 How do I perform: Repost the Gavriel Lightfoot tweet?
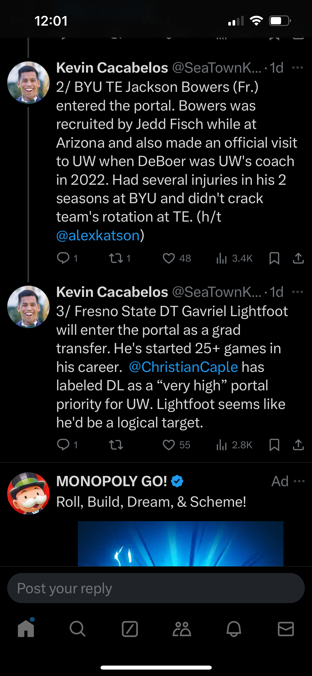point(116,445)
